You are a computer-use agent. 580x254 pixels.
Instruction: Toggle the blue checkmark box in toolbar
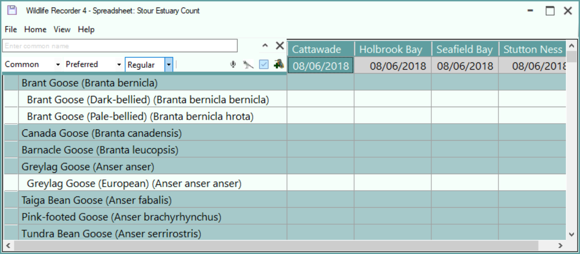(x=264, y=65)
